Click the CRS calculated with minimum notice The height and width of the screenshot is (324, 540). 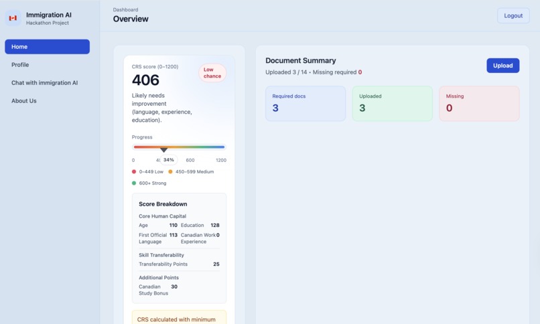(179, 317)
